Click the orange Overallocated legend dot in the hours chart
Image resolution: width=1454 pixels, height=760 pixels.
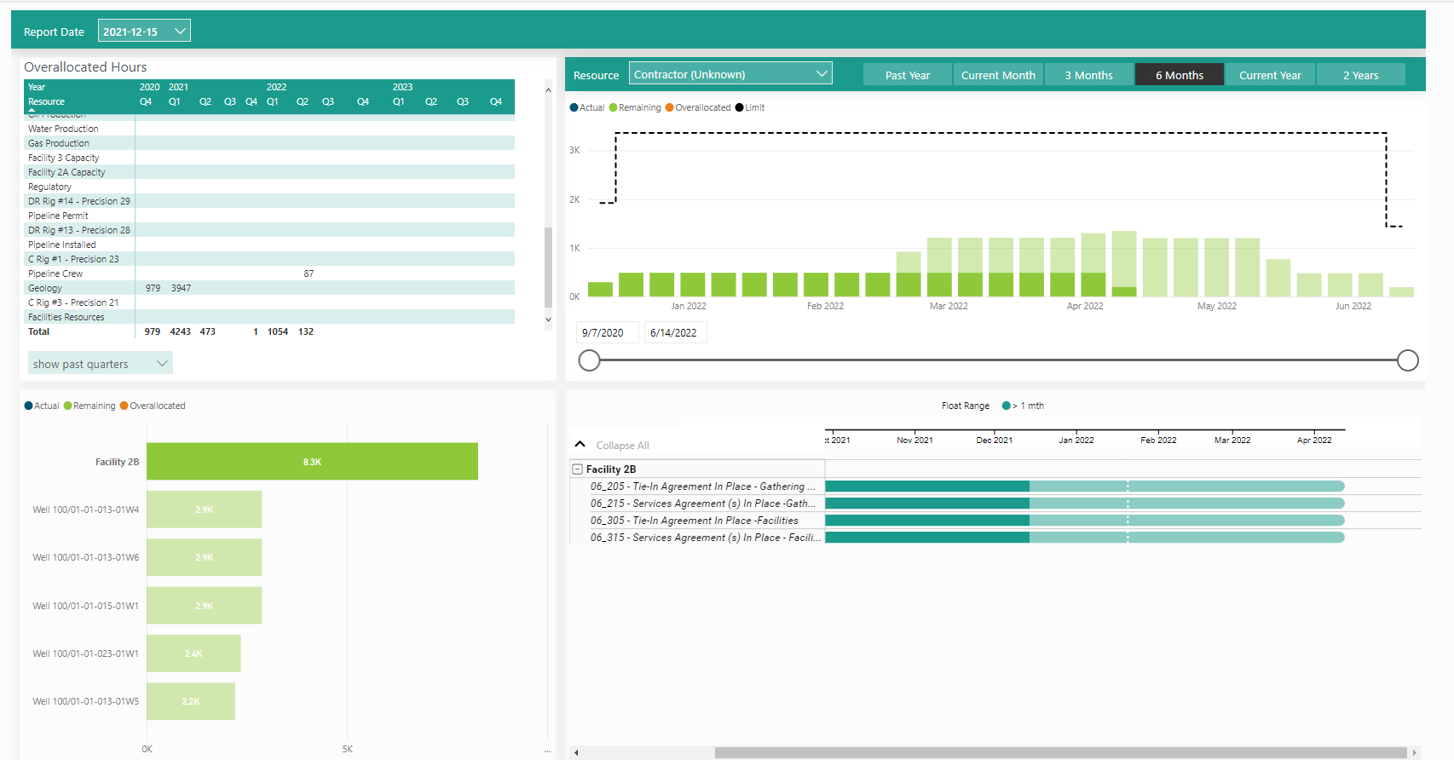tap(670, 107)
